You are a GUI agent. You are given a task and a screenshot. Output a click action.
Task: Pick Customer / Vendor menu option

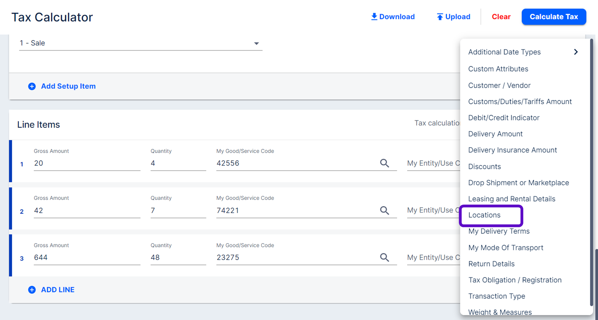pos(499,86)
